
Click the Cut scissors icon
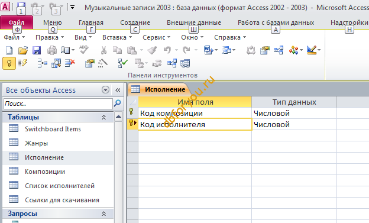103,50
